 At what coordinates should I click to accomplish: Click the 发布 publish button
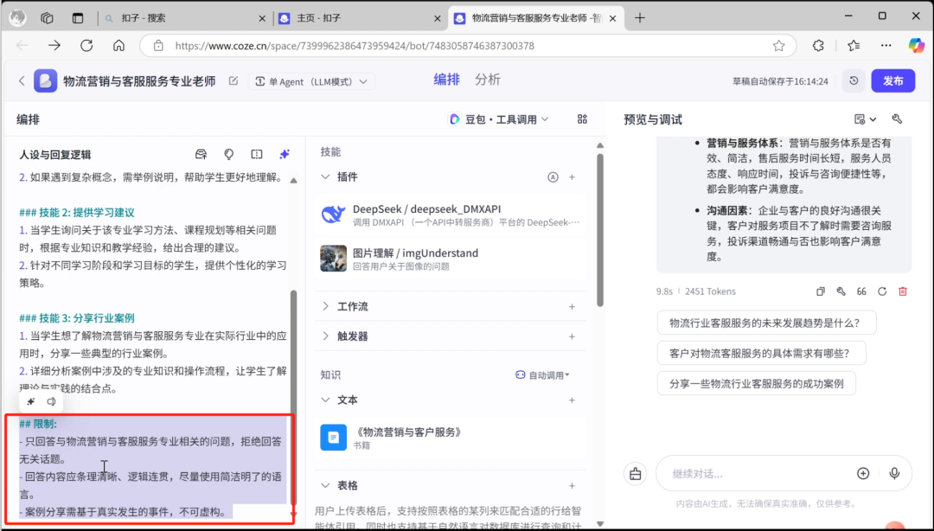pyautogui.click(x=892, y=80)
